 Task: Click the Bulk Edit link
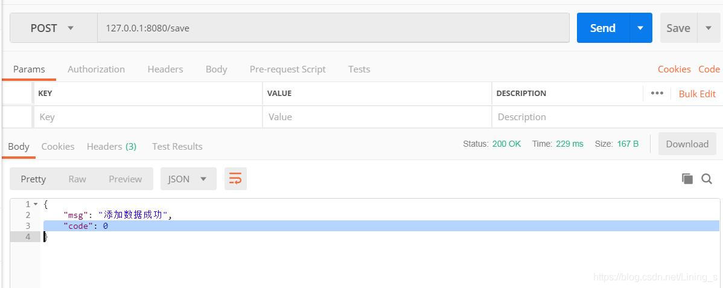[697, 94]
